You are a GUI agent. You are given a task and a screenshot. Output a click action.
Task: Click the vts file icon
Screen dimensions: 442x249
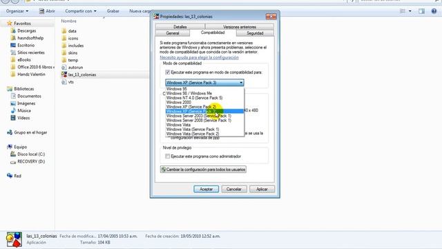coord(64,82)
